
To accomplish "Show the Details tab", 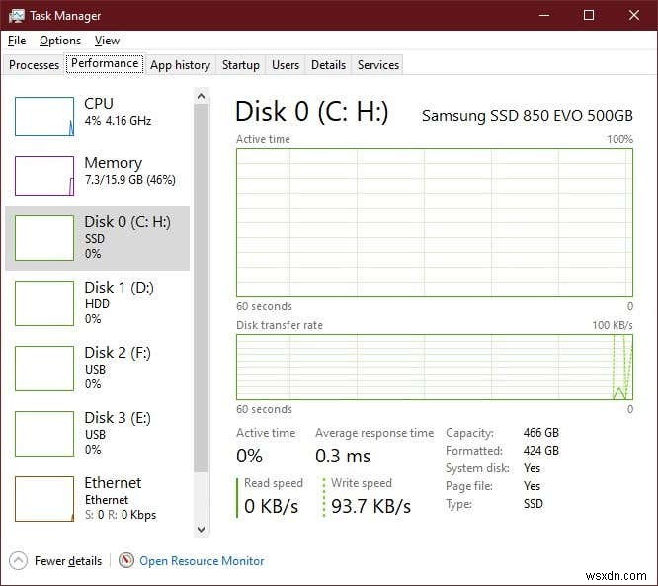I will pos(328,65).
